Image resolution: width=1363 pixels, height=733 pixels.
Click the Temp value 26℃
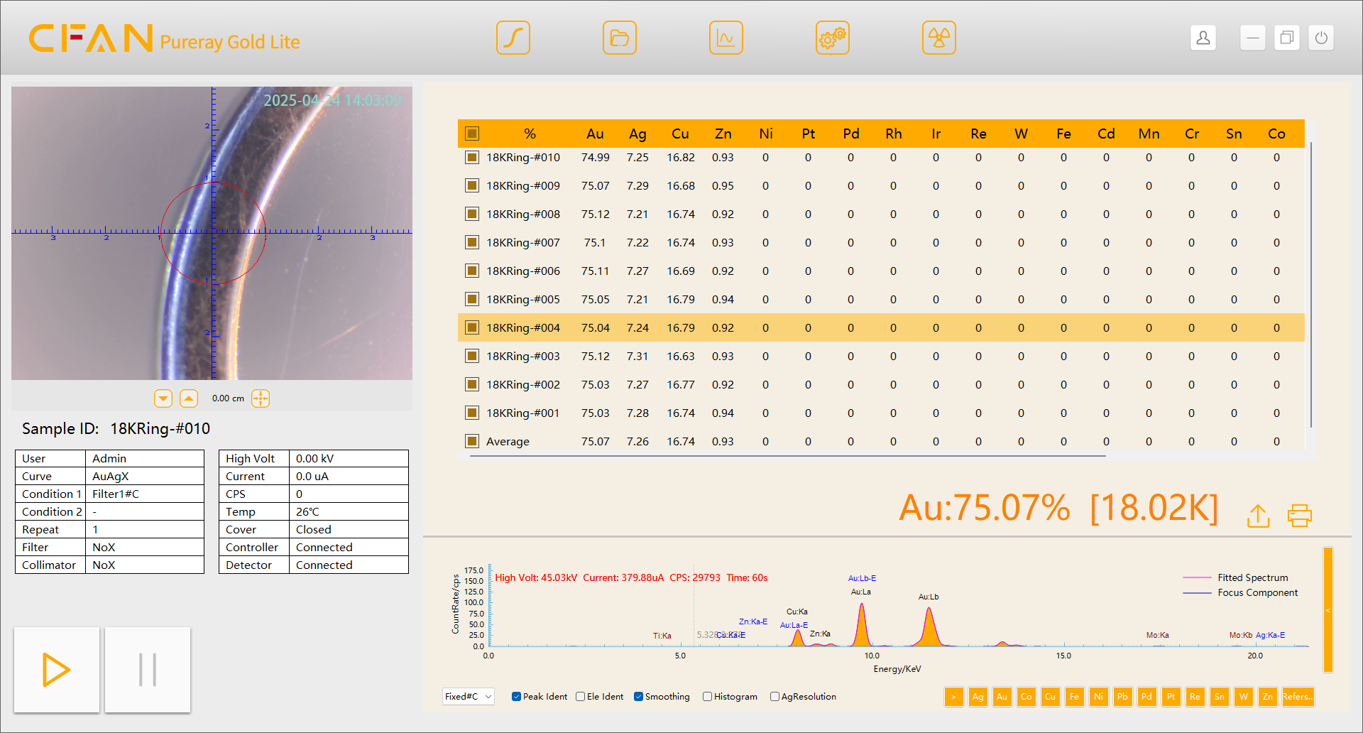(x=349, y=512)
